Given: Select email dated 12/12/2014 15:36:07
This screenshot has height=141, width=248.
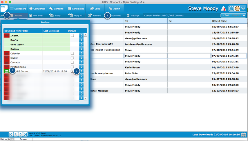Looking at the screenshot, I should (x=225, y=91).
